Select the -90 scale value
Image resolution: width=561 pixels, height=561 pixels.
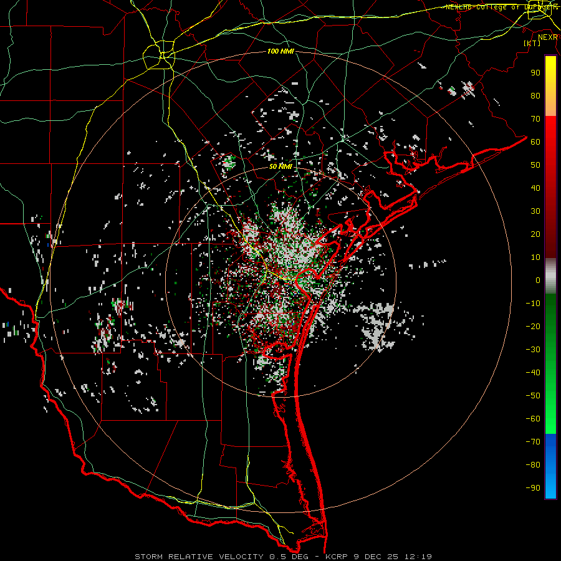point(533,488)
